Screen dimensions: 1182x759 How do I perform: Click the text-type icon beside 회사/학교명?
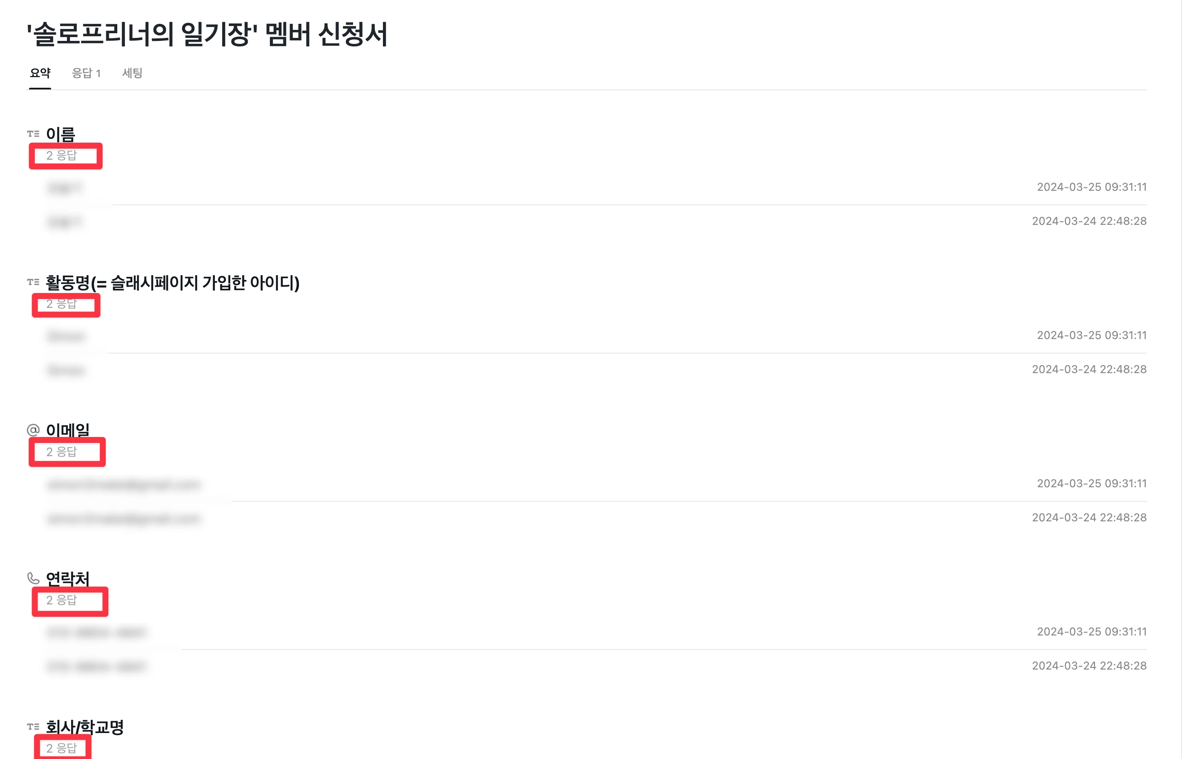33,727
